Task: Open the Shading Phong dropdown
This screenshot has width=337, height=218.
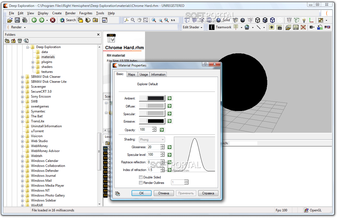Action: (152, 140)
